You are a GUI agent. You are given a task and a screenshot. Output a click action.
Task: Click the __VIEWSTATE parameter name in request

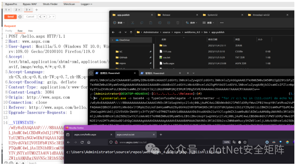(x=21, y=123)
